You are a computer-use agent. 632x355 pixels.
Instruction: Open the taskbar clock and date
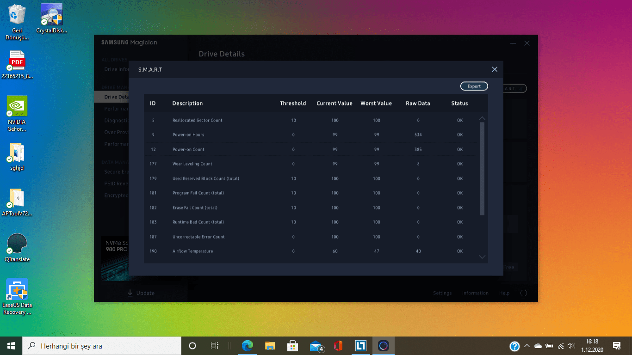click(x=592, y=346)
